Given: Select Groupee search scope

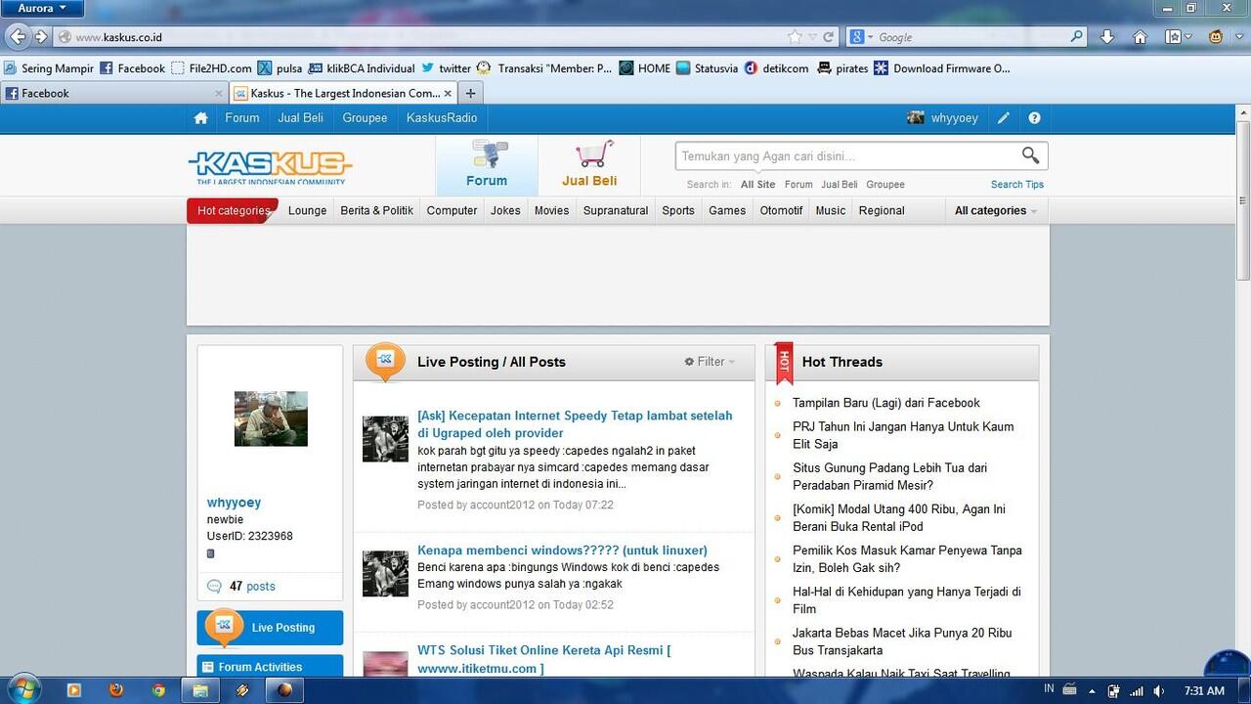Looking at the screenshot, I should 885,185.
